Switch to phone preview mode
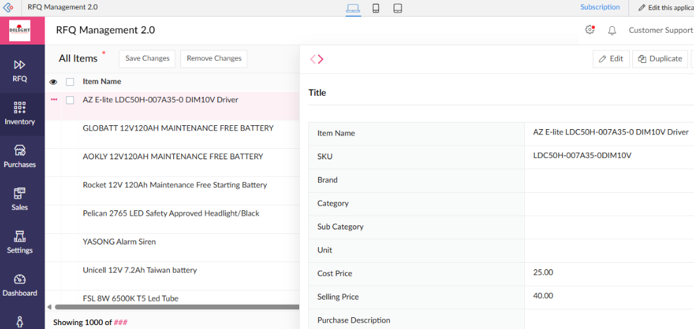The image size is (694, 329). tap(376, 8)
